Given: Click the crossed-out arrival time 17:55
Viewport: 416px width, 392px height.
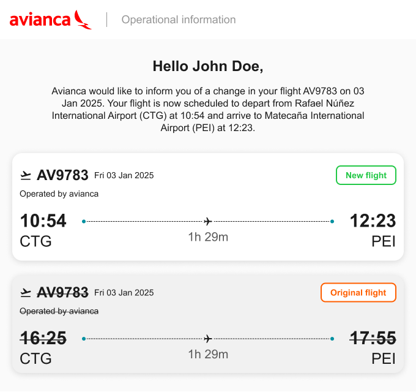Looking at the screenshot, I should tap(373, 337).
